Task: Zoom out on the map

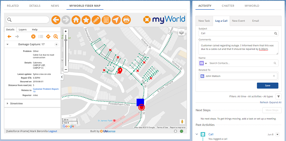Action: click(x=66, y=69)
